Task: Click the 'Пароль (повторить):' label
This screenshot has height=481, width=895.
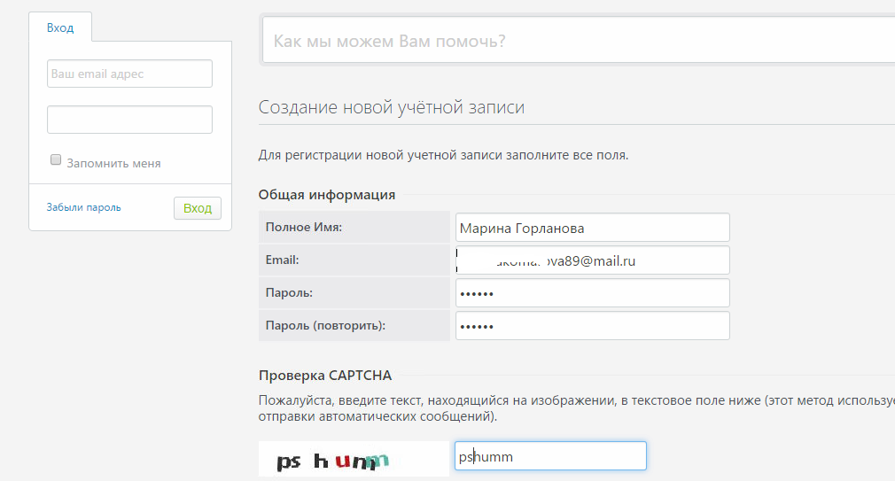Action: tap(325, 325)
